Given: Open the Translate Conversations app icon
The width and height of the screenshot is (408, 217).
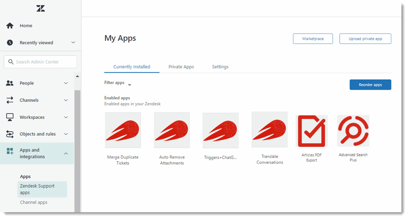Looking at the screenshot, I should [270, 129].
